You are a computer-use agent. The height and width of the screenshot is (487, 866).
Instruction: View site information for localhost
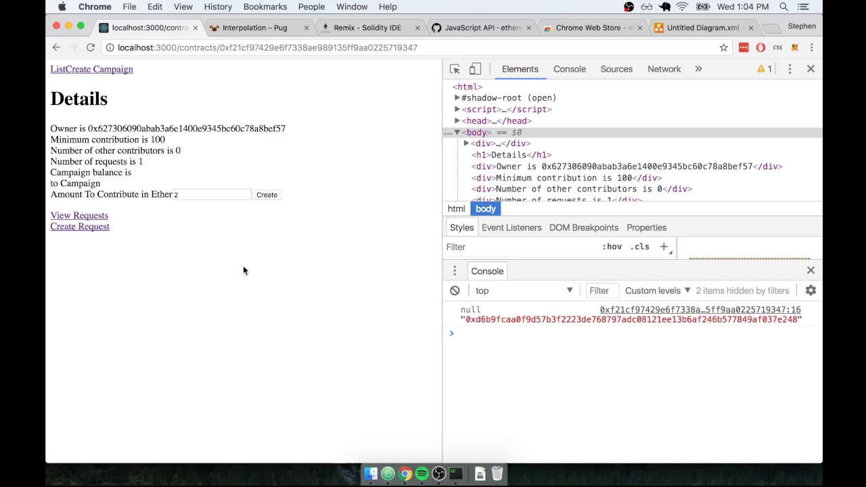(x=110, y=47)
